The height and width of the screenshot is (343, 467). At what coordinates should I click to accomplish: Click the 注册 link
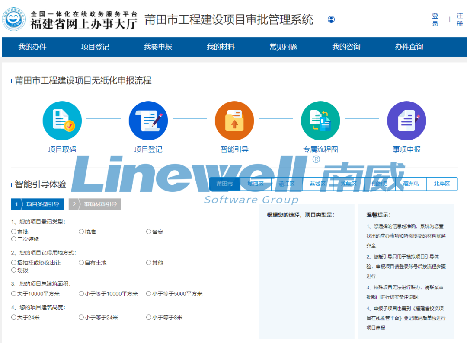point(459,20)
